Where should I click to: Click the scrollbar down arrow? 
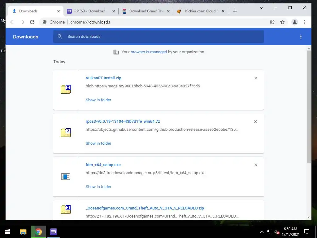pos(309,217)
